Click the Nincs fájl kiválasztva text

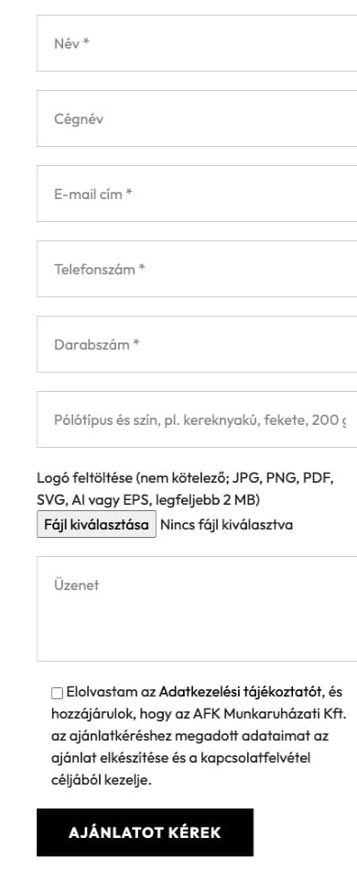coord(226,525)
